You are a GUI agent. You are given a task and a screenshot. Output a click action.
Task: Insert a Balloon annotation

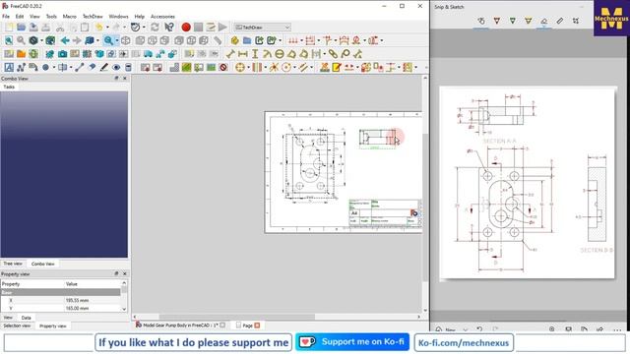click(346, 54)
